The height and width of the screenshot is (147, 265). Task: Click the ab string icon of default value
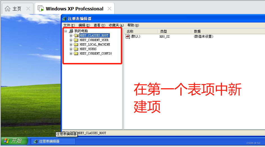click(x=128, y=36)
